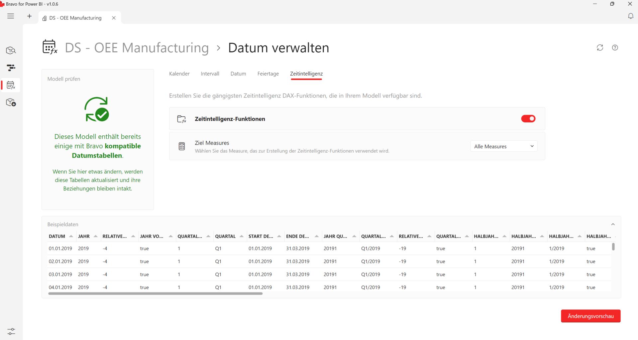The image size is (638, 340).
Task: Collapse the Beispieldaten panel
Action: (613, 224)
